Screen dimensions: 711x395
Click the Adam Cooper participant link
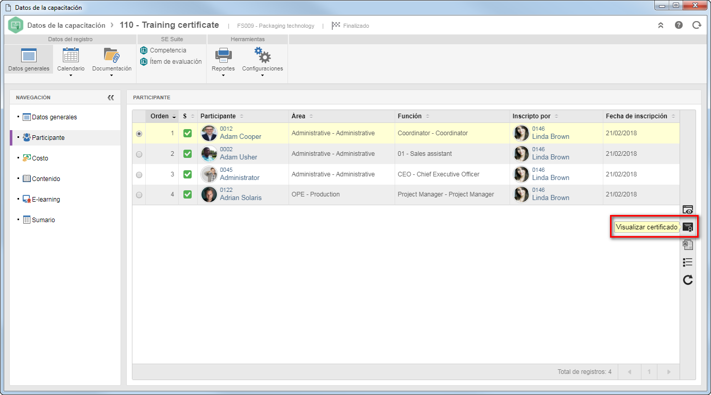click(x=241, y=137)
